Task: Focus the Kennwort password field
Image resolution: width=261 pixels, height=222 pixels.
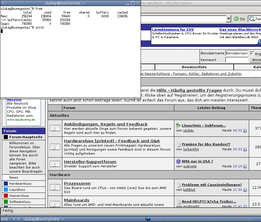Action: click(237, 60)
